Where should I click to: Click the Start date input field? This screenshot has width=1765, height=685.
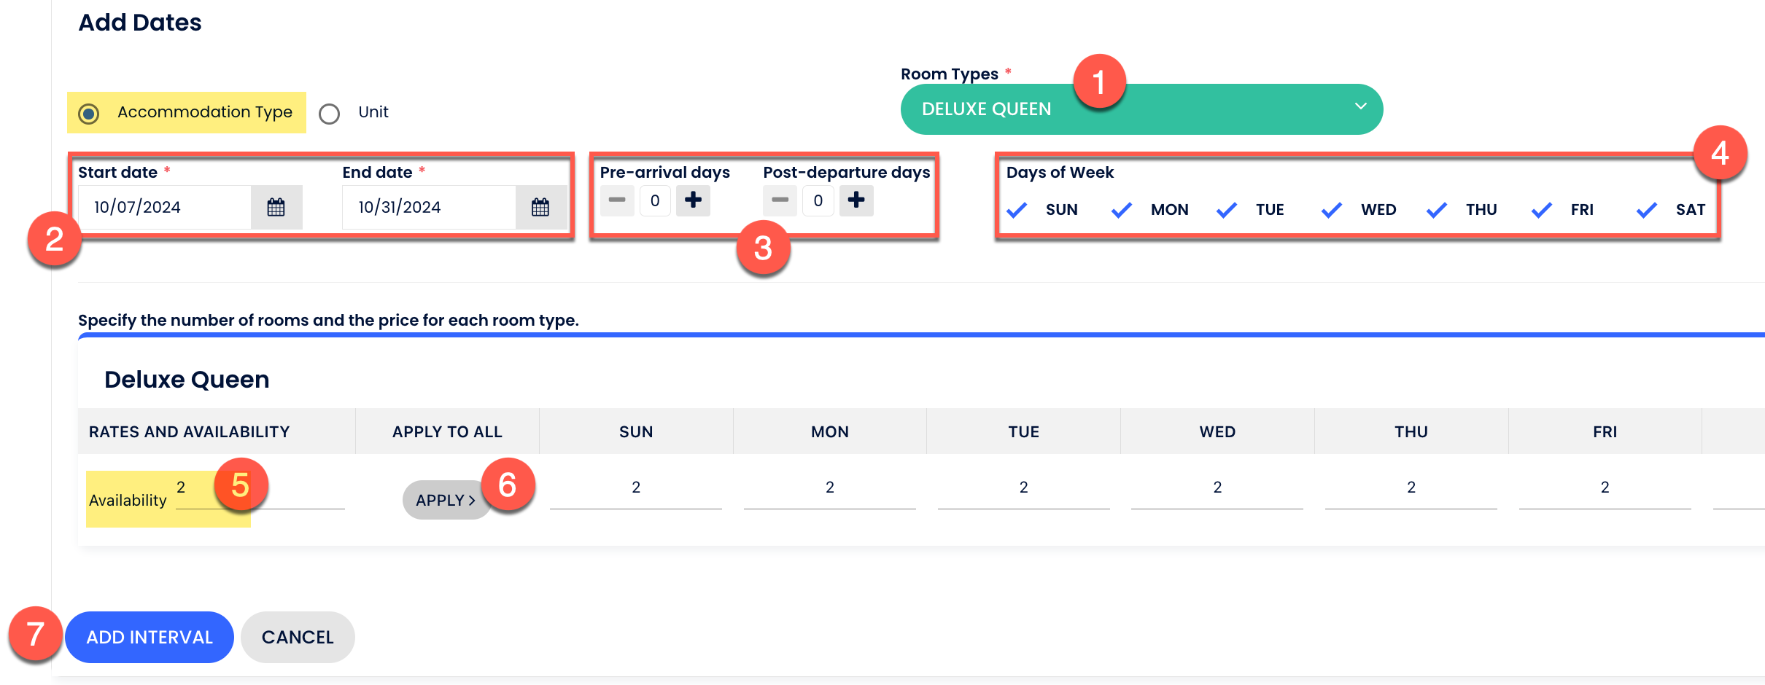(165, 208)
